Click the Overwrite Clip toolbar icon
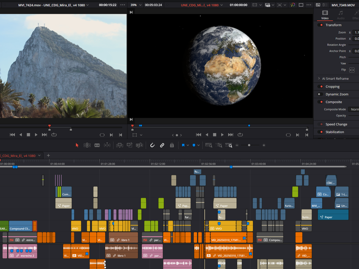The image size is (359, 269). (x=130, y=145)
